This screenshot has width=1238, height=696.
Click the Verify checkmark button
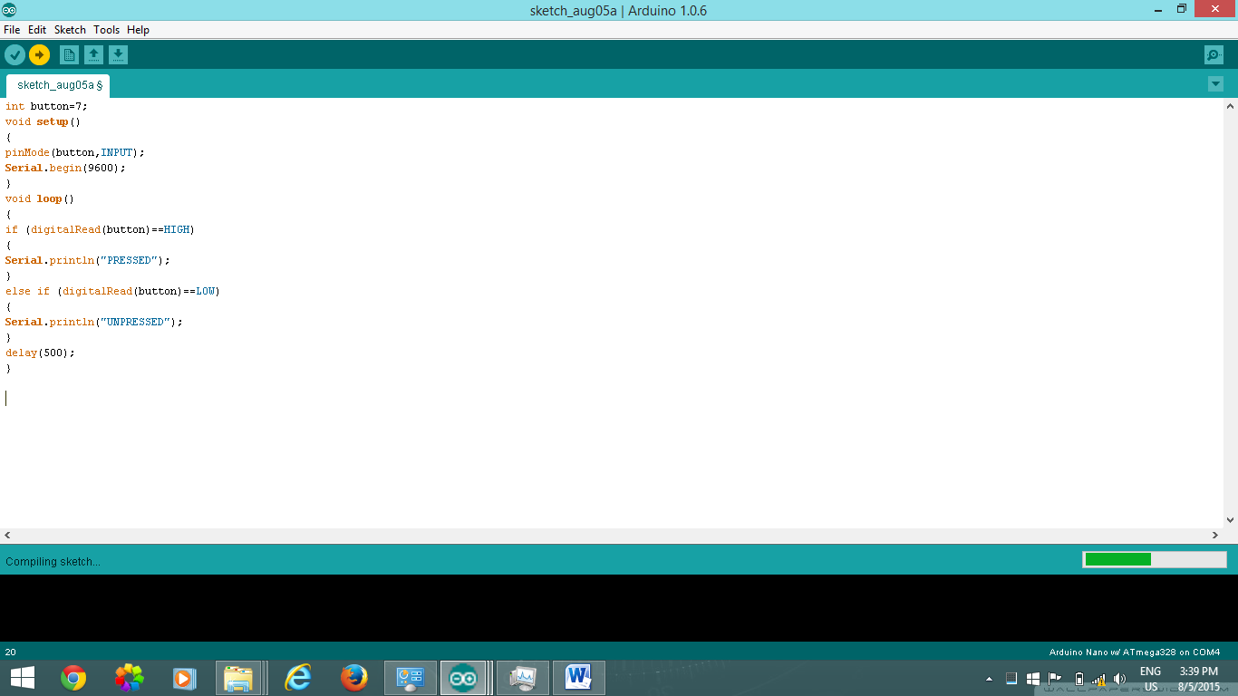coord(15,55)
